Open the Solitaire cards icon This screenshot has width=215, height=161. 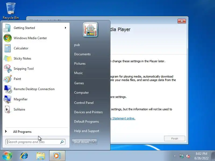click(x=8, y=109)
